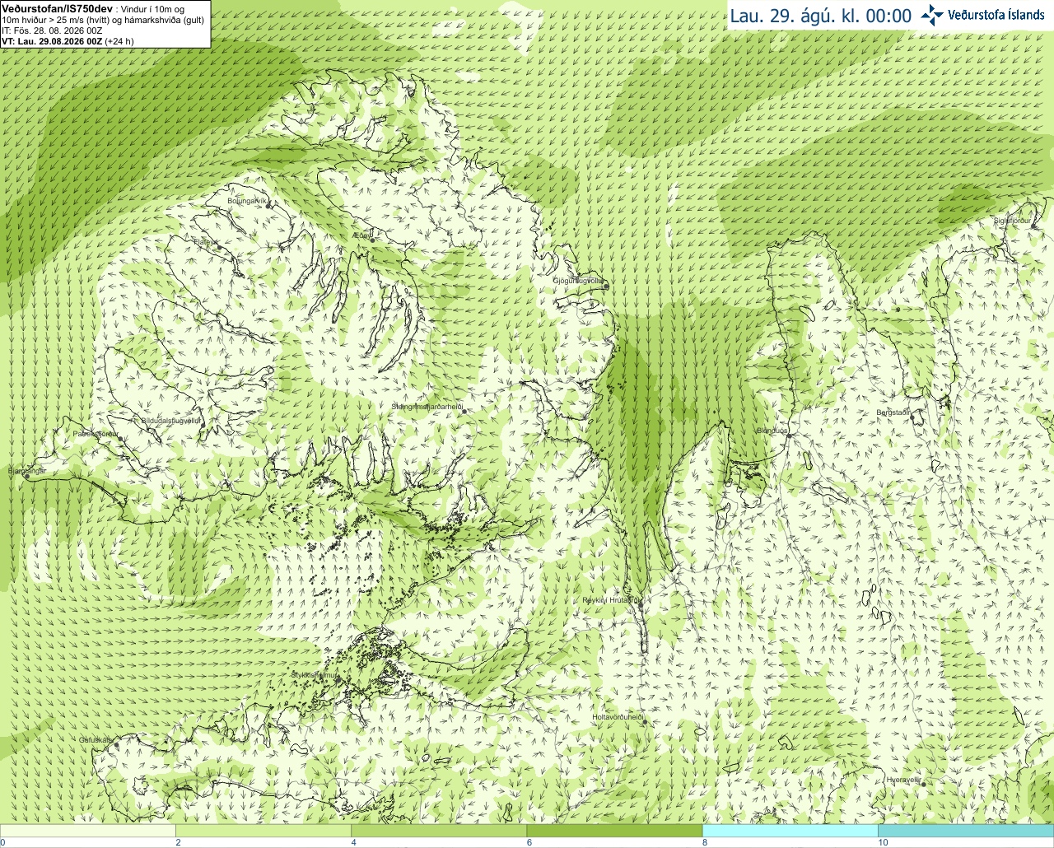Select the Bjargtangar station dot

coord(26,477)
